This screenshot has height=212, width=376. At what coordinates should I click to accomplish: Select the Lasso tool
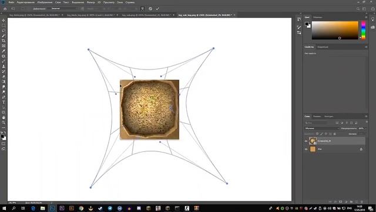(x=4, y=31)
